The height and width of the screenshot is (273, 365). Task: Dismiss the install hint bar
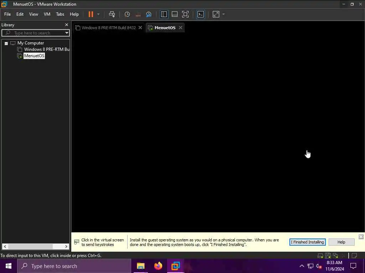tap(361, 236)
